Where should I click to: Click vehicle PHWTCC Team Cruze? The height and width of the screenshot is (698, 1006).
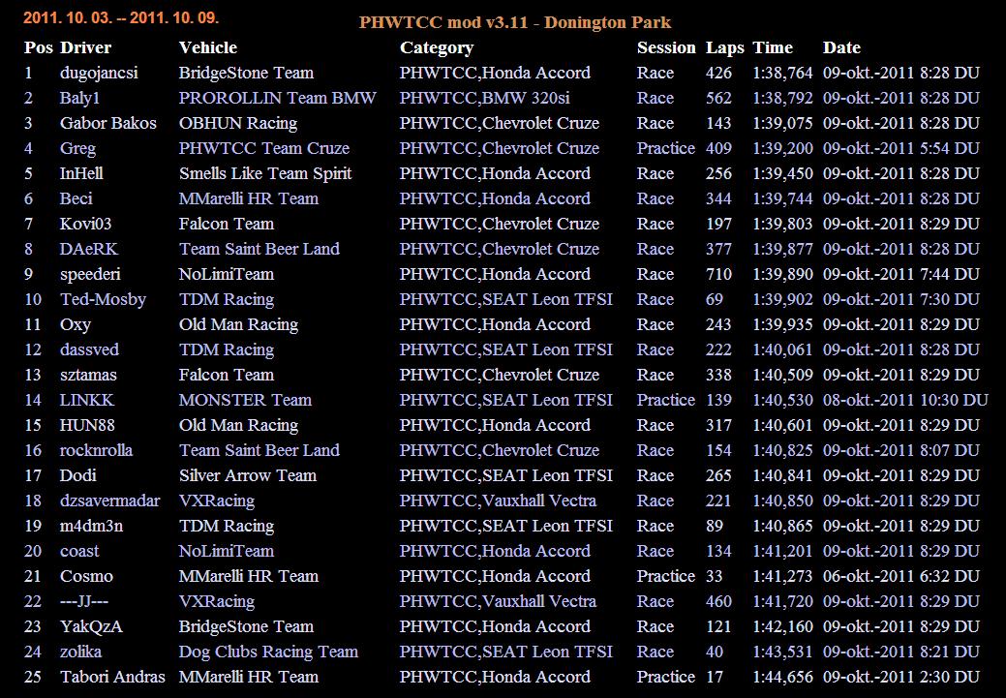[x=263, y=148]
